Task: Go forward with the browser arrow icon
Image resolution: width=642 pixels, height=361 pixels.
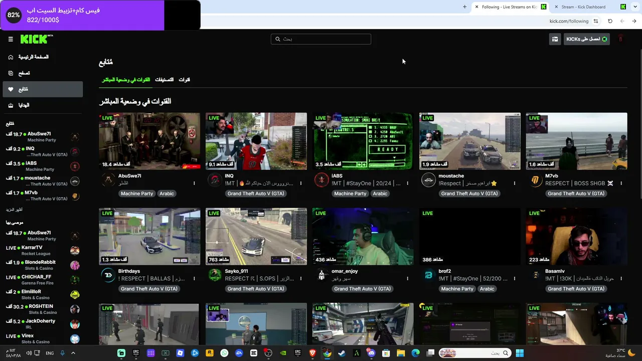Action: point(634,21)
